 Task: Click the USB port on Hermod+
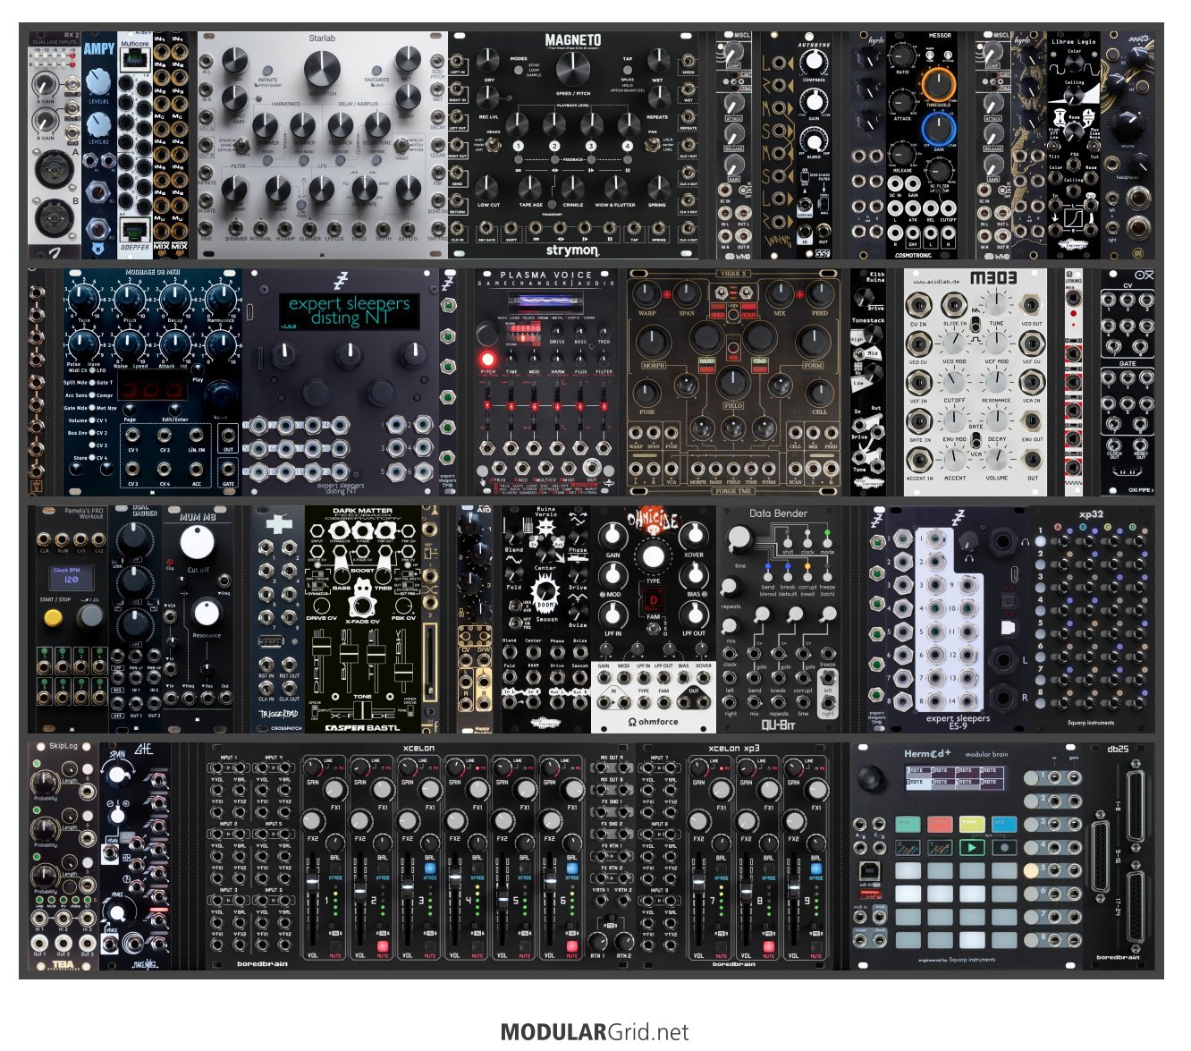tap(868, 869)
